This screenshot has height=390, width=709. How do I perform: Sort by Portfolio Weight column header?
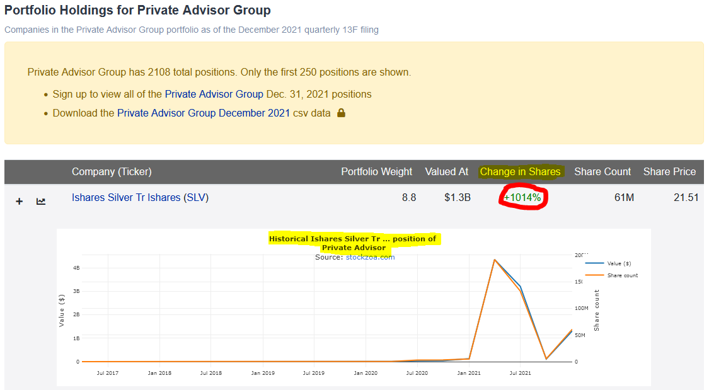click(377, 172)
